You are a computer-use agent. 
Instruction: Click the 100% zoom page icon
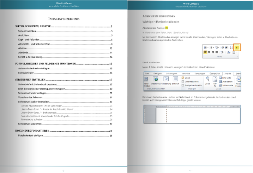coord(215,79)
